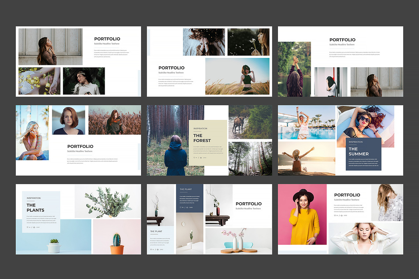The height and width of the screenshot is (279, 419).
Task: Click the beige Forest text box body paragraph
Action: [x=208, y=150]
